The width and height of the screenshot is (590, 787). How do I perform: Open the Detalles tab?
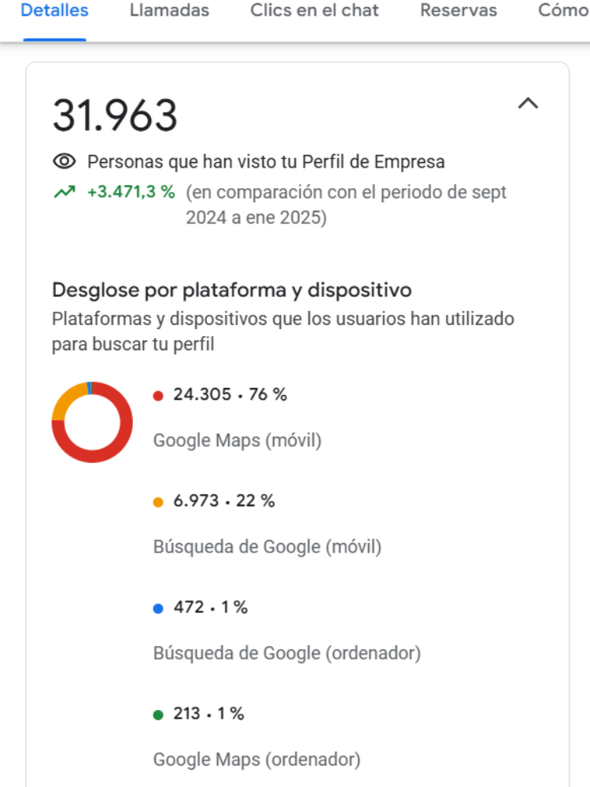click(x=54, y=11)
